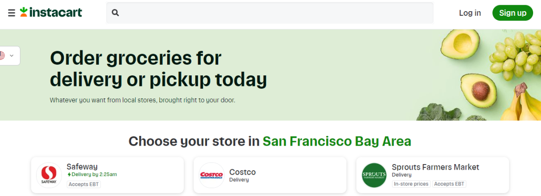Open the hamburger navigation menu

click(12, 13)
